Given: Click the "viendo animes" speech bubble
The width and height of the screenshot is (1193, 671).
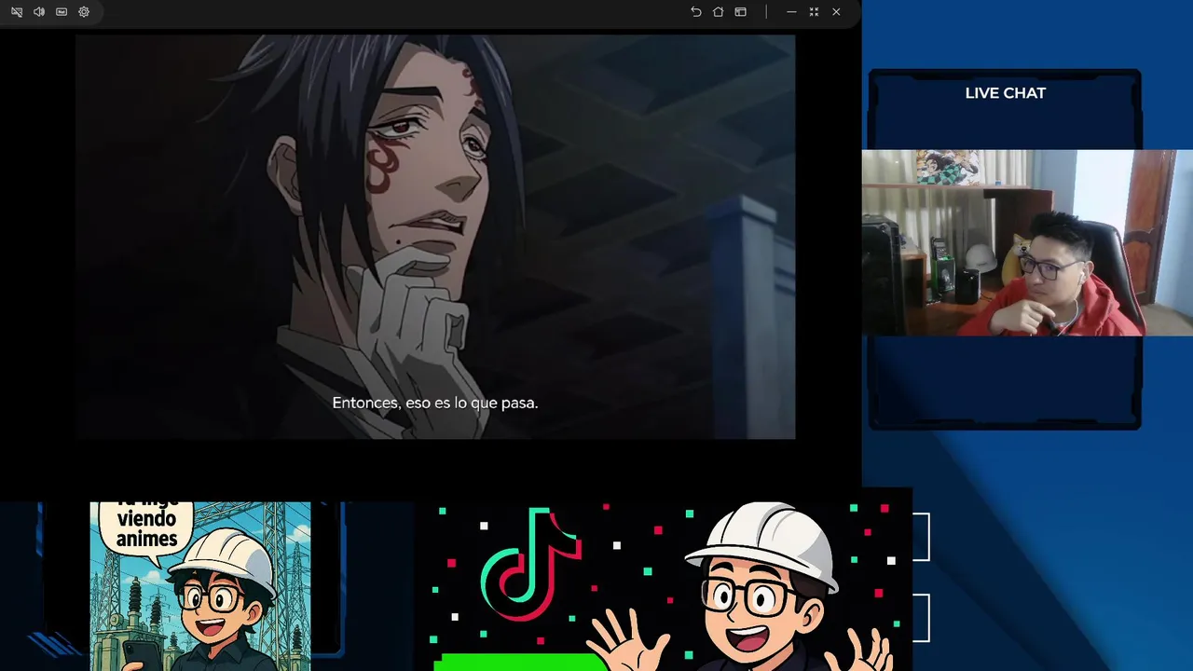Looking at the screenshot, I should [146, 528].
